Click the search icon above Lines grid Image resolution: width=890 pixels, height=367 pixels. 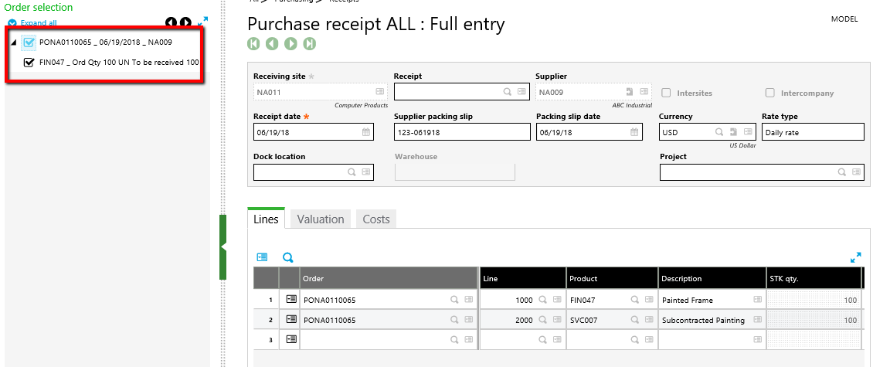[x=287, y=257]
